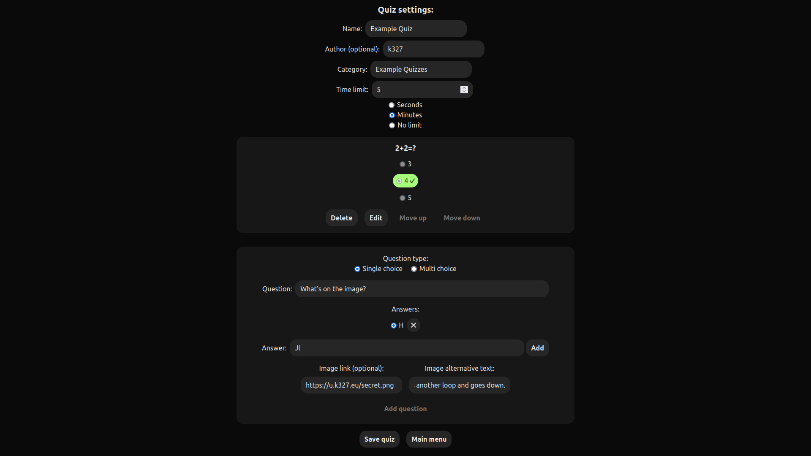The height and width of the screenshot is (456, 811).
Task: Select the Minutes time unit
Action: point(392,115)
